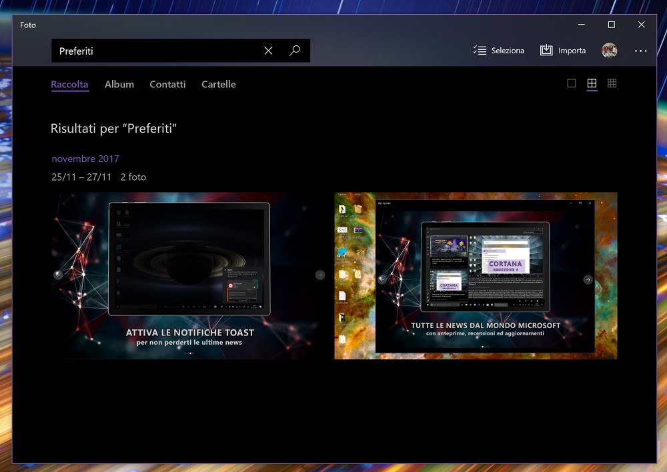Click the Seleziona button label

click(x=508, y=51)
